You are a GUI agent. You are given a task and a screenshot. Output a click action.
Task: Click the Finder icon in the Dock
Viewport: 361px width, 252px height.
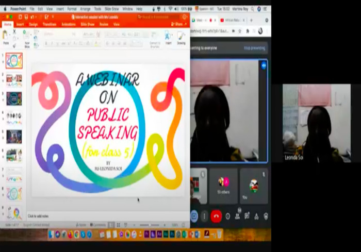[x=51, y=234]
